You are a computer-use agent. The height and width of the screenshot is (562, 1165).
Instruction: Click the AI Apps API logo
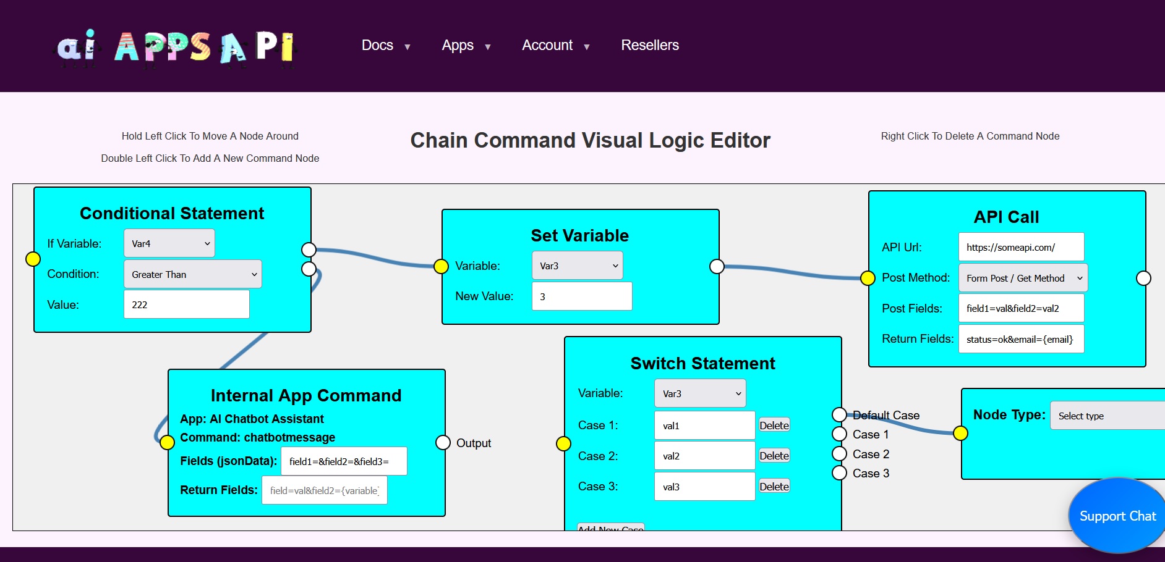point(177,46)
